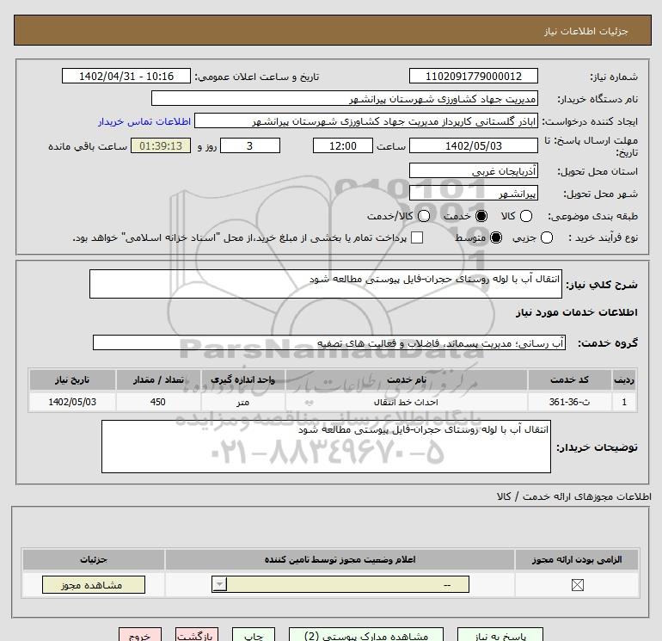Click the buyer organization name field
The height and width of the screenshot is (641, 662).
pyautogui.click(x=345, y=98)
